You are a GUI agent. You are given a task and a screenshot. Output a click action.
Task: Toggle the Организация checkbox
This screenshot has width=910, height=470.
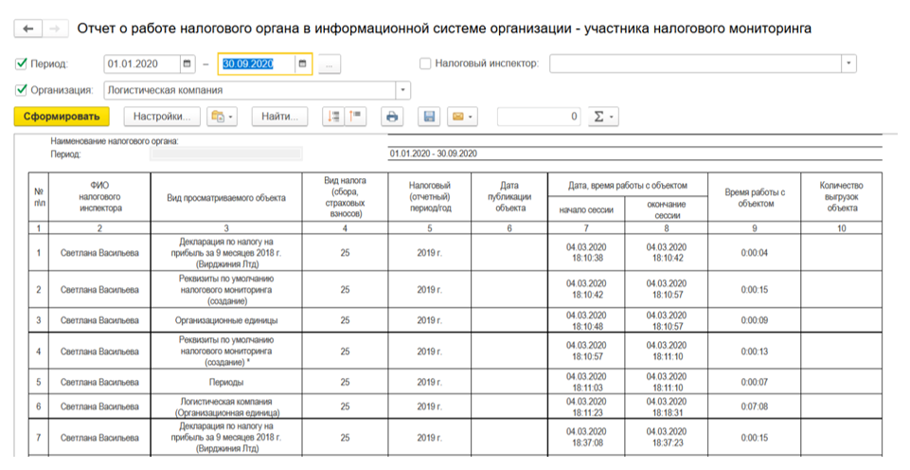click(x=22, y=90)
